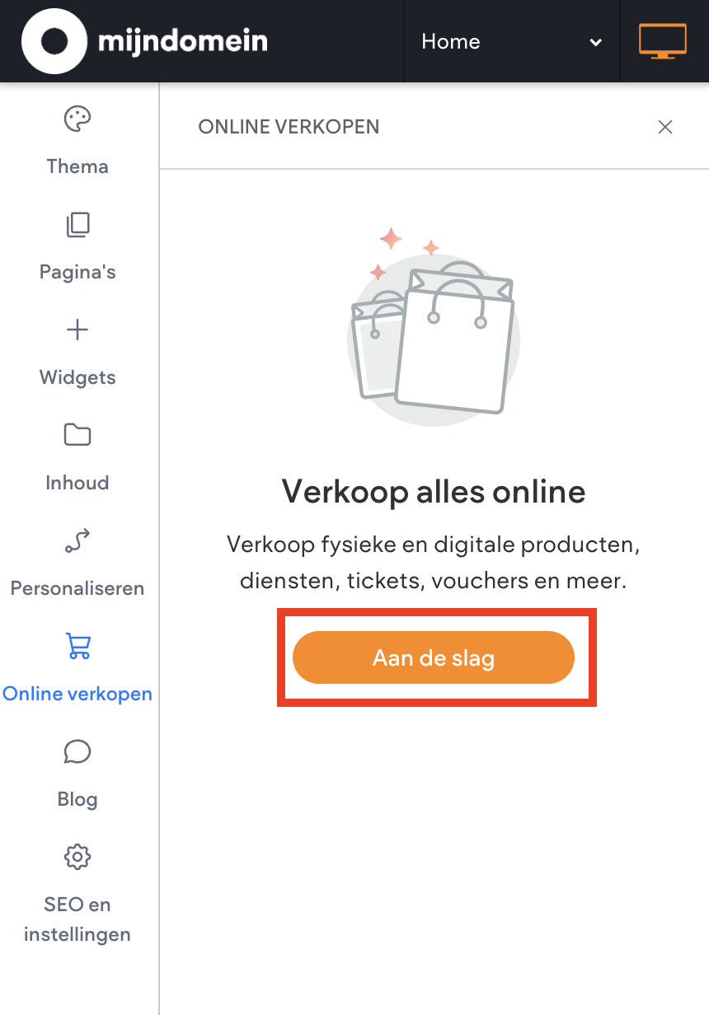The height and width of the screenshot is (1015, 709).
Task: Click the mijndomein circle logo
Action: [x=54, y=41]
